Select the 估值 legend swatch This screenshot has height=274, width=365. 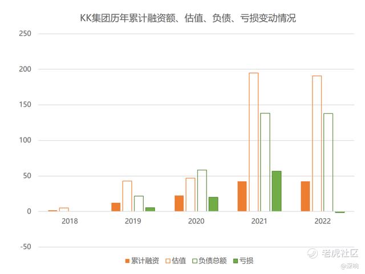point(168,261)
